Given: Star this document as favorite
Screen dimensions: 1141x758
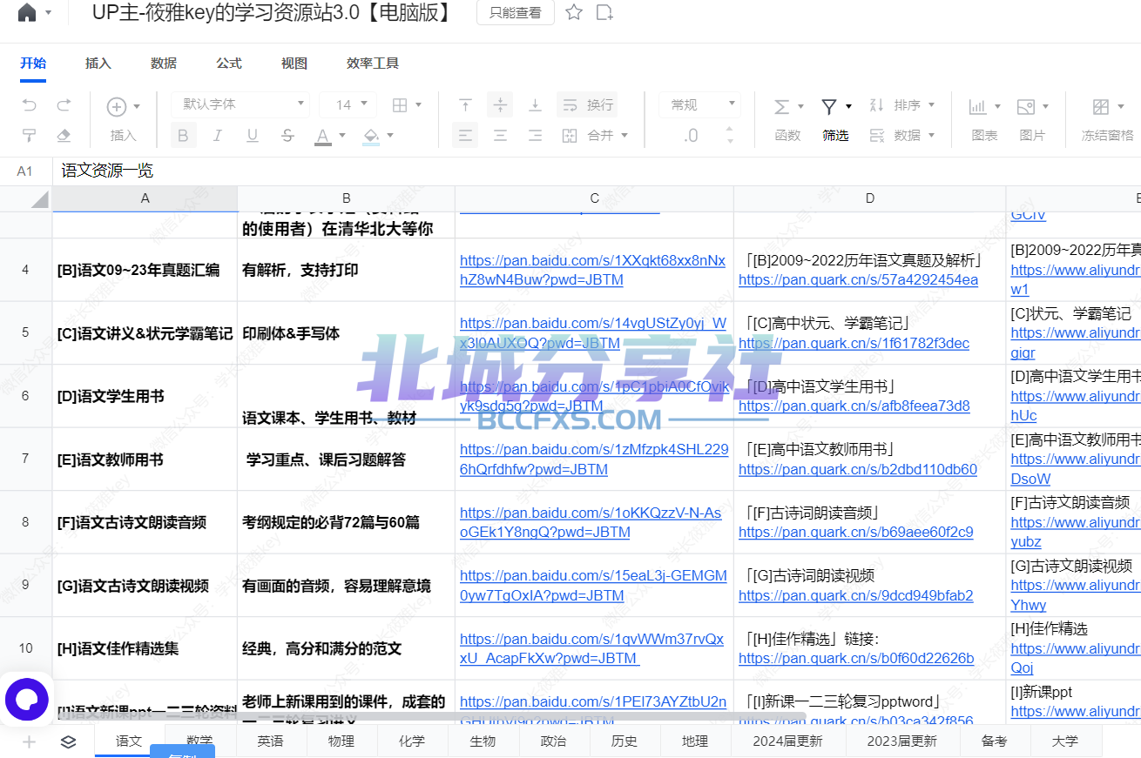Looking at the screenshot, I should (x=574, y=12).
